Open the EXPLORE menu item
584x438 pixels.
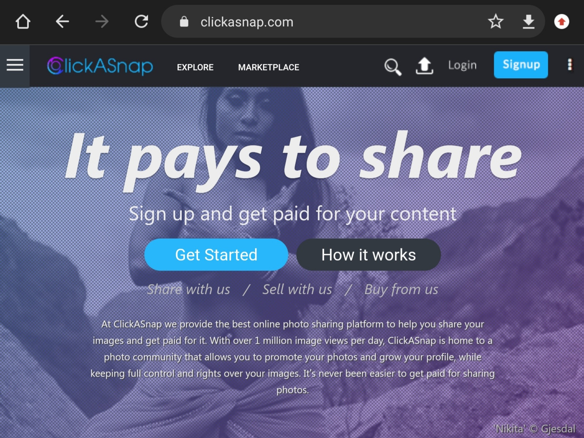[195, 67]
